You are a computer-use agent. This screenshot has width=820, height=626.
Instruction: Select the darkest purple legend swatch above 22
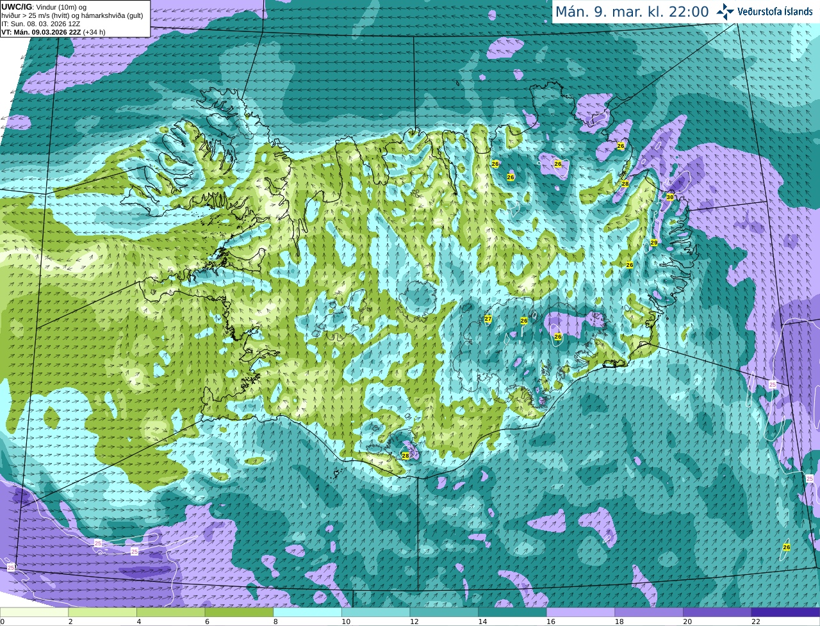click(x=785, y=612)
